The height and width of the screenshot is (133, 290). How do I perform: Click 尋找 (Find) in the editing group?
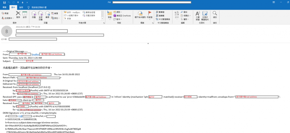(x=184, y=12)
